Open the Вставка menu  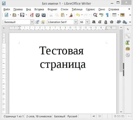tap(39, 9)
